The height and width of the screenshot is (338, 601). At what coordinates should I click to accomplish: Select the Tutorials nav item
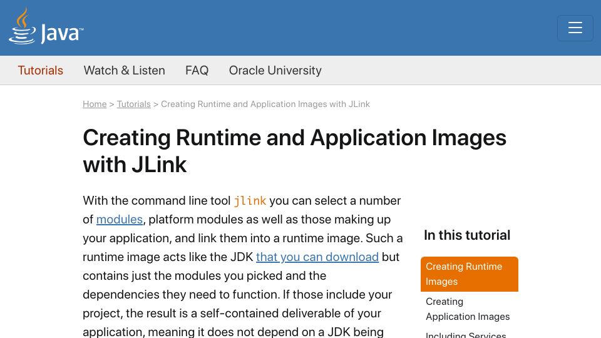tap(40, 71)
